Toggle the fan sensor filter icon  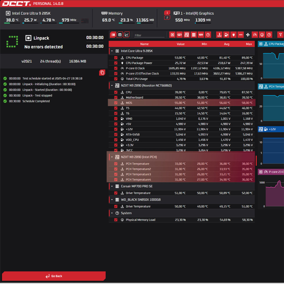pos(248,35)
